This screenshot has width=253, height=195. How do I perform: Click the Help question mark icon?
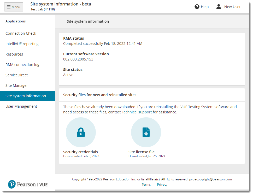(197, 7)
